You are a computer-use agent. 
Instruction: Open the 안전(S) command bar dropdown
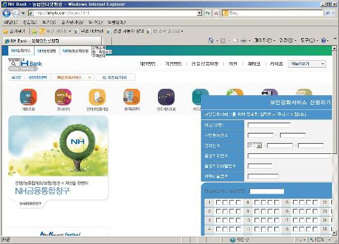(x=288, y=40)
